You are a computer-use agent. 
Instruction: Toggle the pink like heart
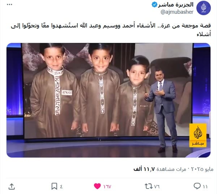[x=97, y=186]
